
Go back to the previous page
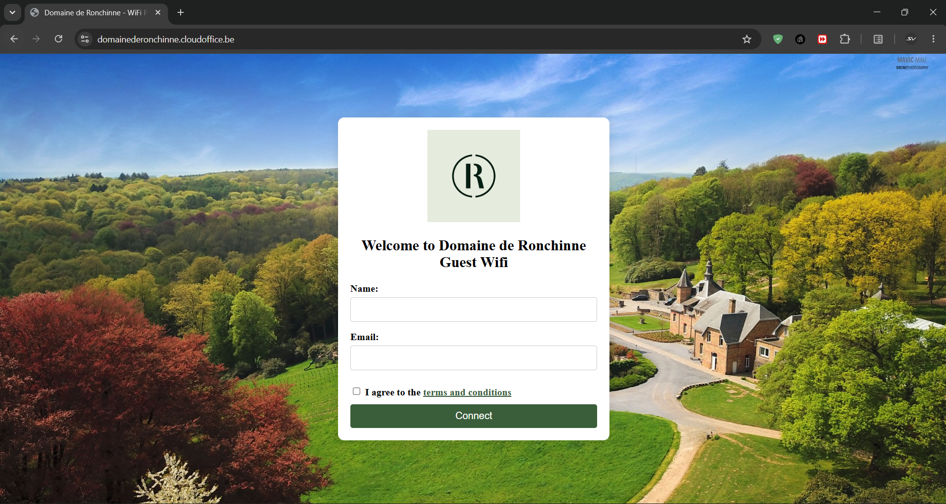[14, 39]
